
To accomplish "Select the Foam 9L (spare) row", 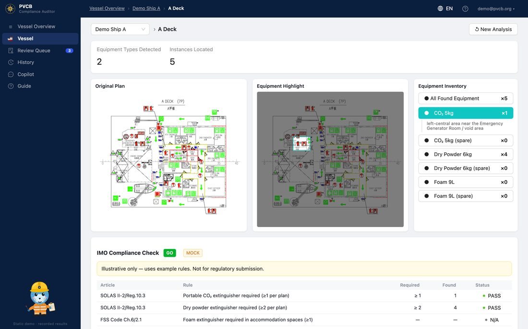I will 466,196.
